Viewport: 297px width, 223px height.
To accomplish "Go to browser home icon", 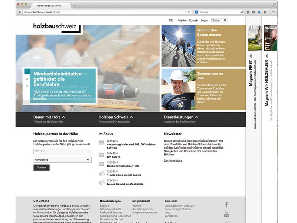I will point(265,12).
